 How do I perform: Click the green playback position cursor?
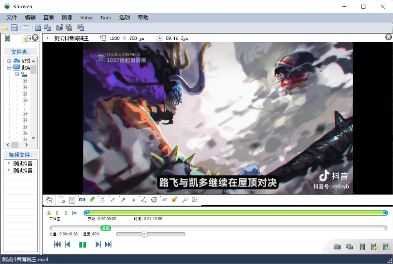(106, 228)
